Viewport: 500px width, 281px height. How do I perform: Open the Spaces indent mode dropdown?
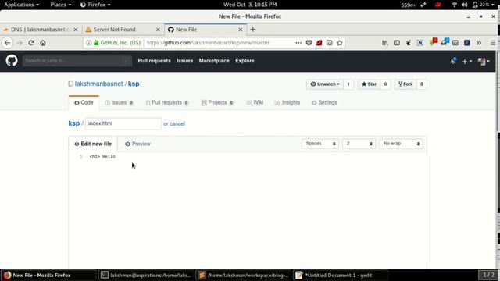coord(320,144)
